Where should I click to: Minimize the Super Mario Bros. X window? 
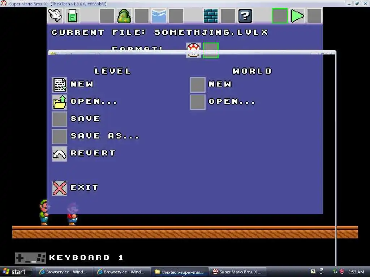[x=349, y=4]
